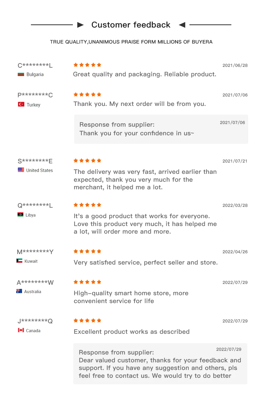
Task: Click the 2021/07/21 review date
Action: coord(235,161)
